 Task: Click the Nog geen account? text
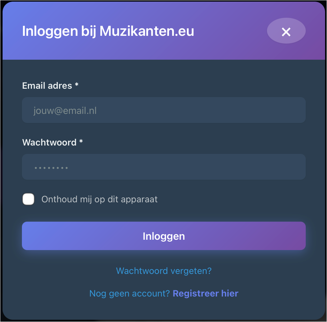(x=129, y=293)
